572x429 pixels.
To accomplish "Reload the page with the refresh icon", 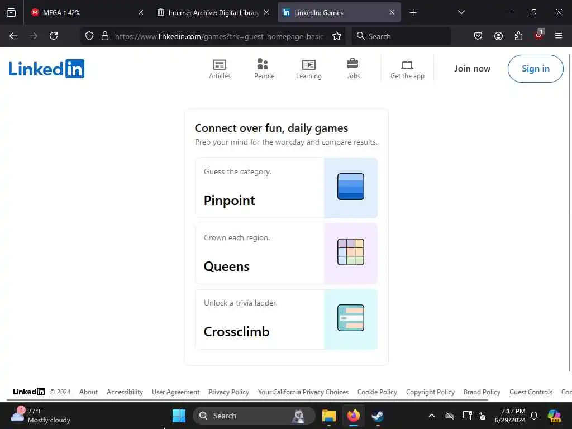I will [x=54, y=36].
